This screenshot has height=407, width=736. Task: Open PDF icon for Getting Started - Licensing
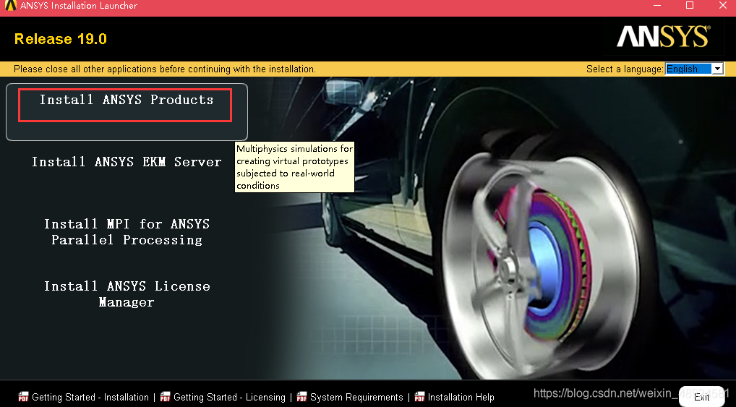(166, 397)
